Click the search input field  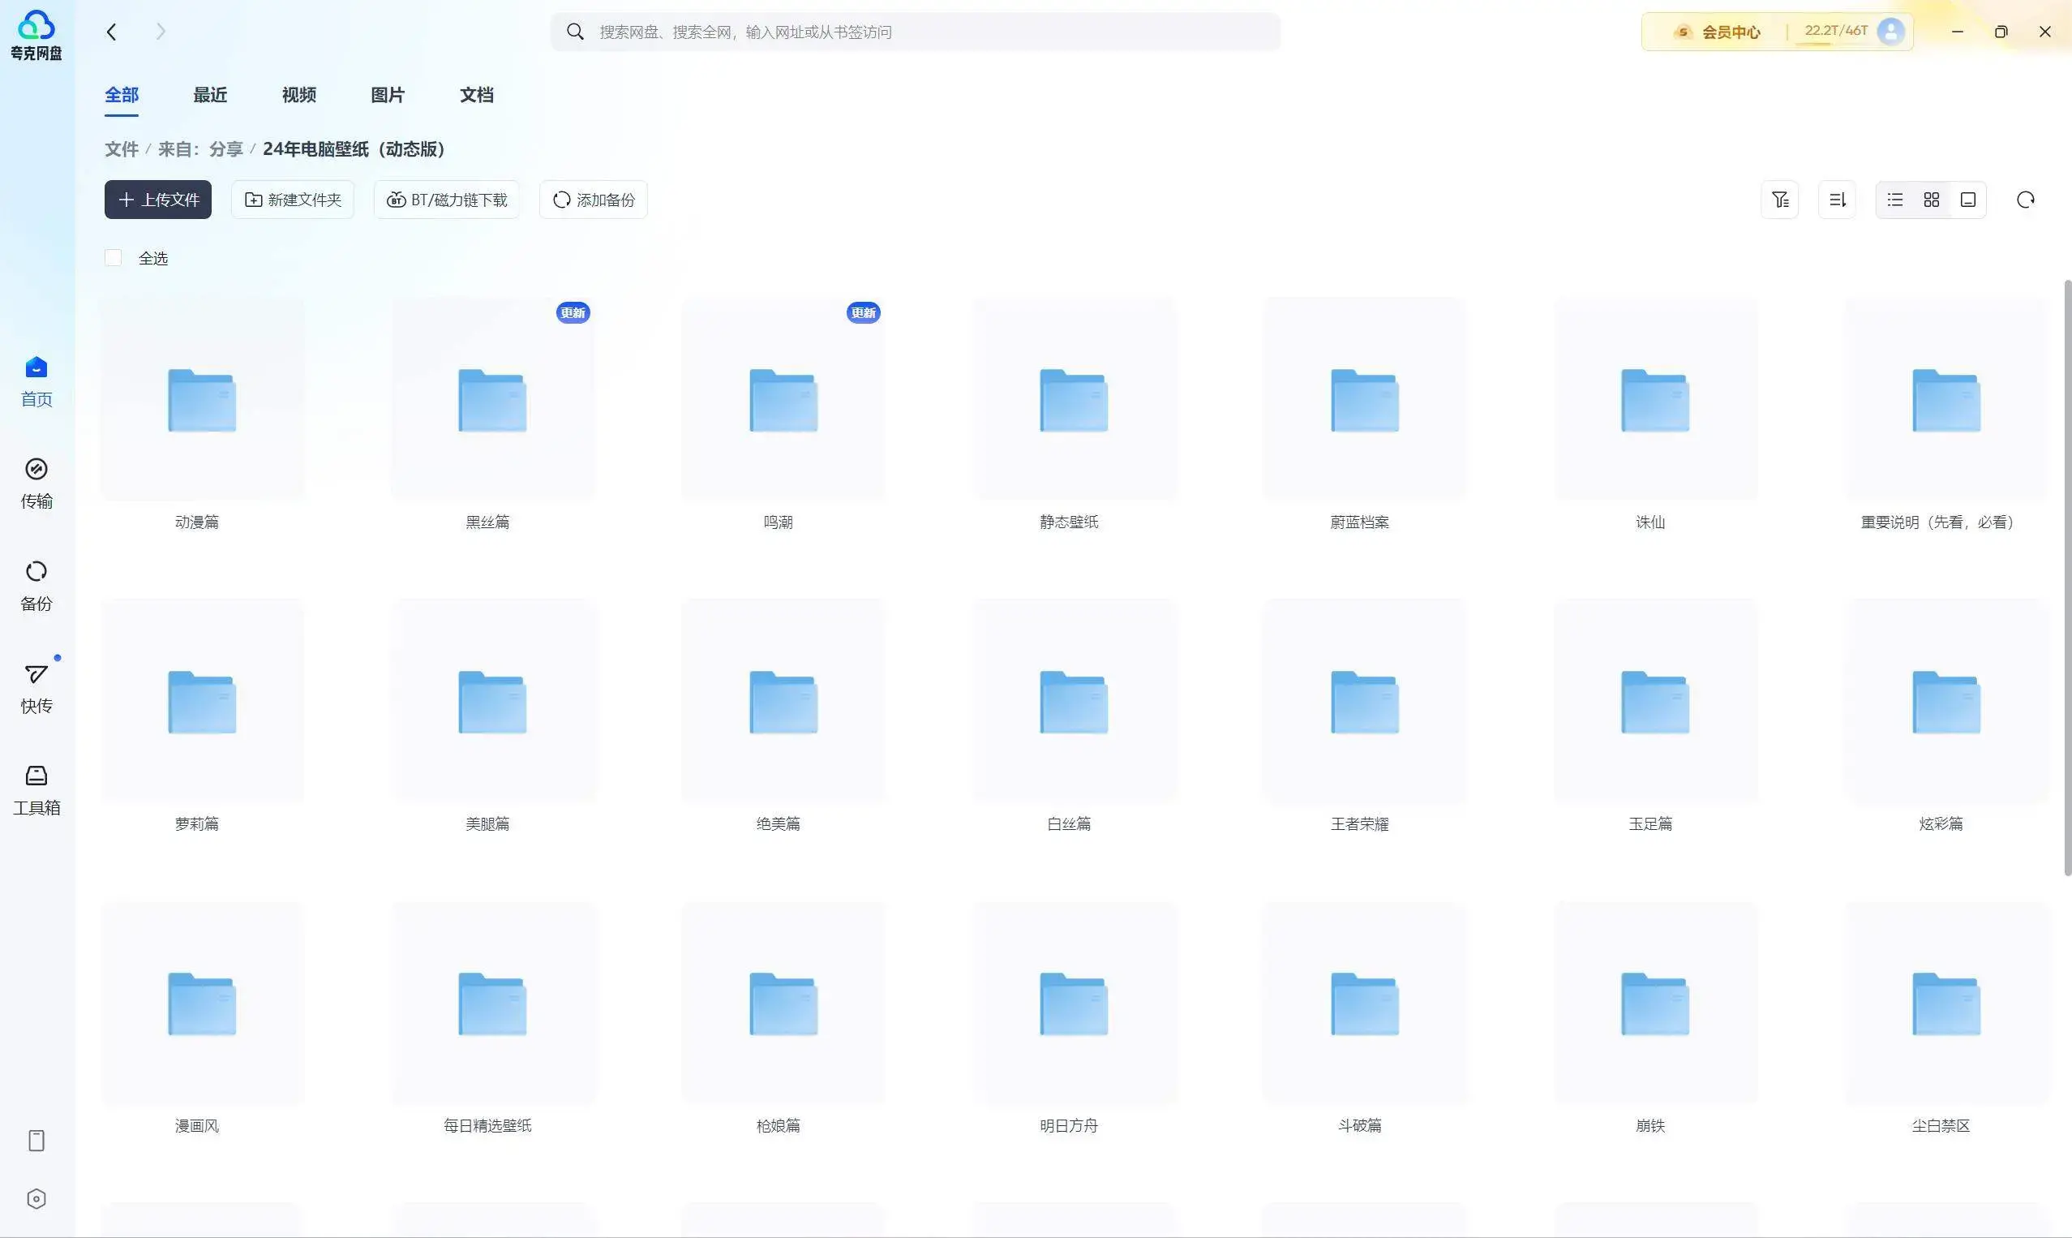tap(917, 32)
